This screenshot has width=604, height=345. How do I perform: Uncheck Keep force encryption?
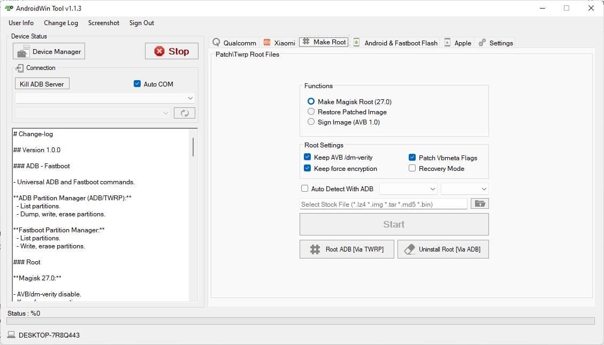[x=307, y=168]
